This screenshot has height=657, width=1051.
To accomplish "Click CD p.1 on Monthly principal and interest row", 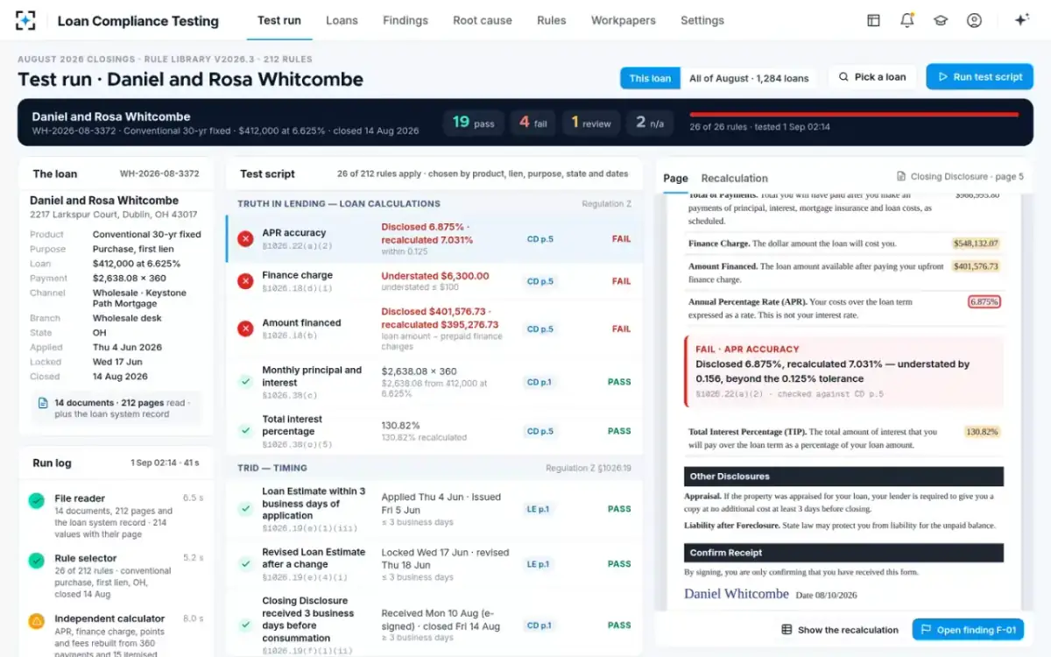I will (x=540, y=382).
